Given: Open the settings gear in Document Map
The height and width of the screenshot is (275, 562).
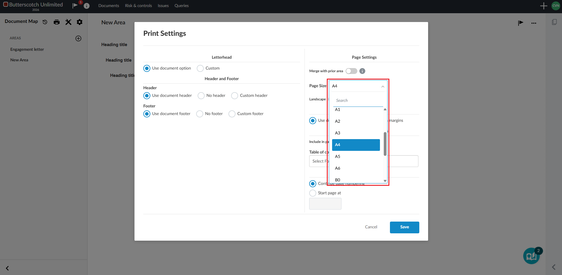Looking at the screenshot, I should (80, 22).
